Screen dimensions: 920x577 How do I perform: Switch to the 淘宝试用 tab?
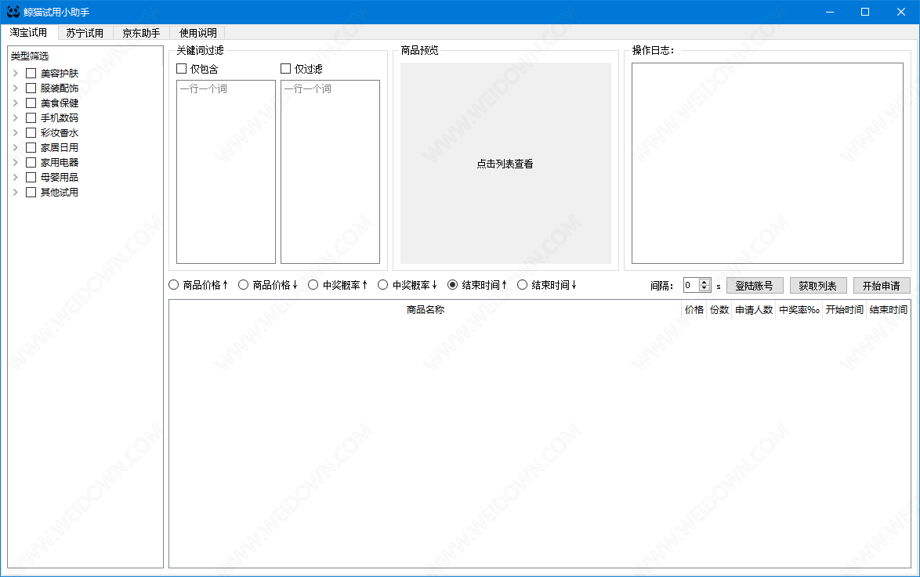(x=28, y=32)
